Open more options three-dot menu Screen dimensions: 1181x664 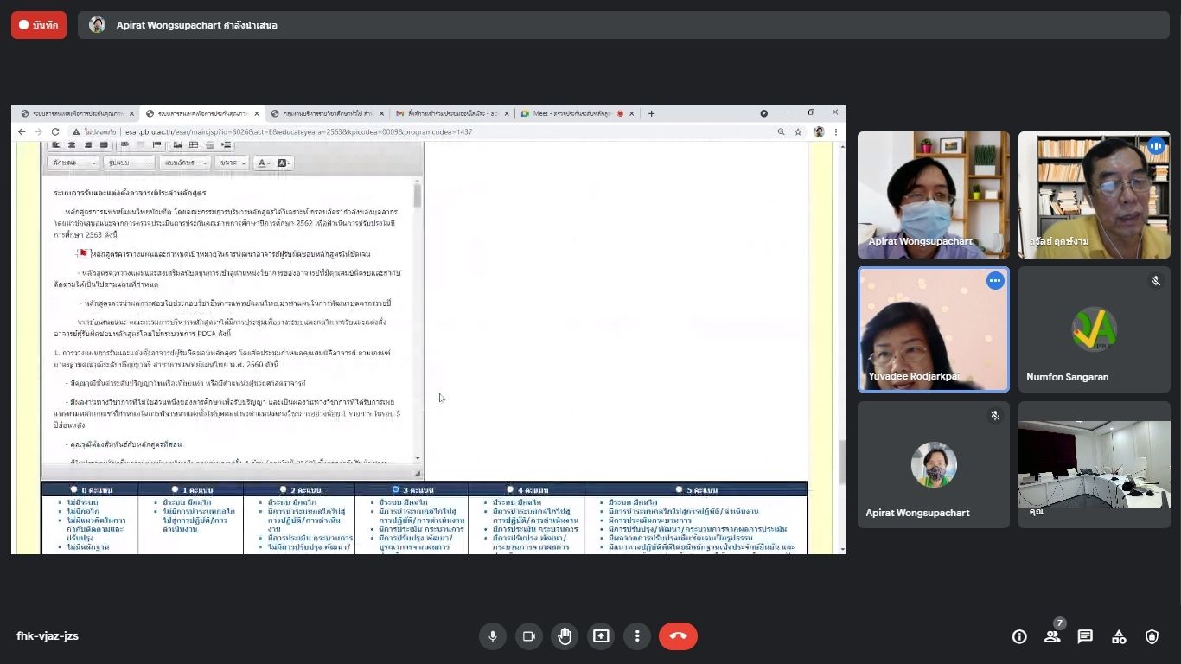(637, 636)
